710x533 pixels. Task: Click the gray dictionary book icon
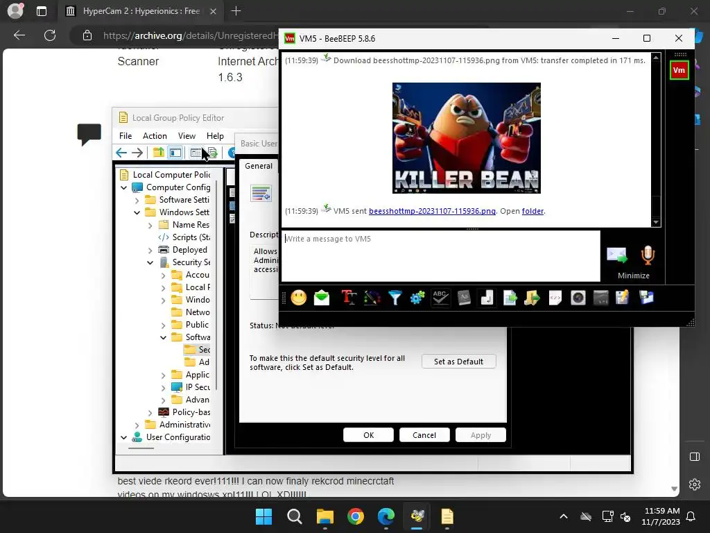(x=464, y=298)
